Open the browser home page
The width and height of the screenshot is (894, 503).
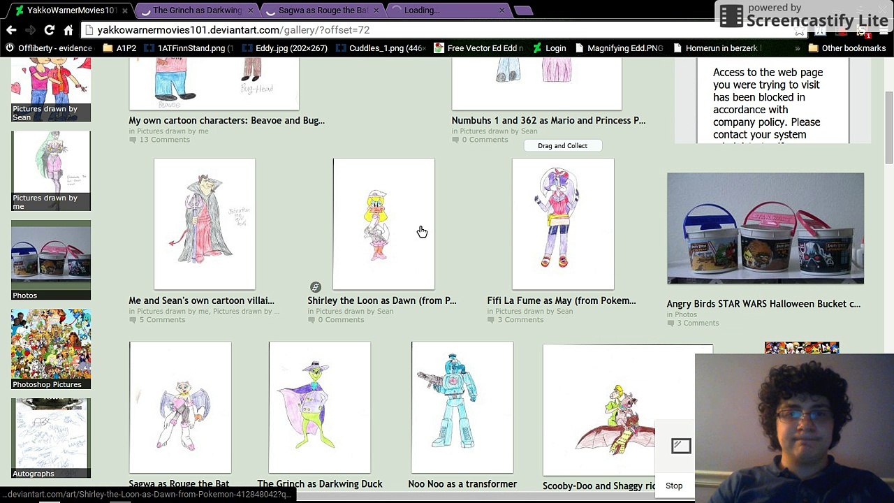click(68, 30)
